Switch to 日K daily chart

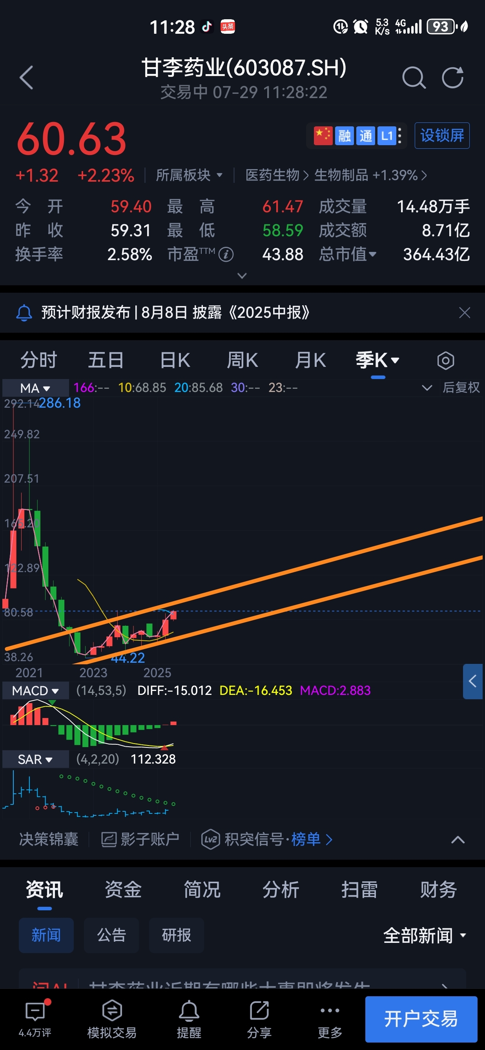click(175, 360)
